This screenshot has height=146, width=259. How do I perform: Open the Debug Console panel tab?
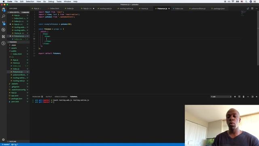click(61, 97)
